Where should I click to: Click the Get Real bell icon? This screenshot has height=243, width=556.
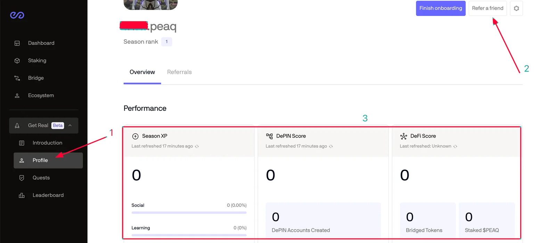pos(17,125)
